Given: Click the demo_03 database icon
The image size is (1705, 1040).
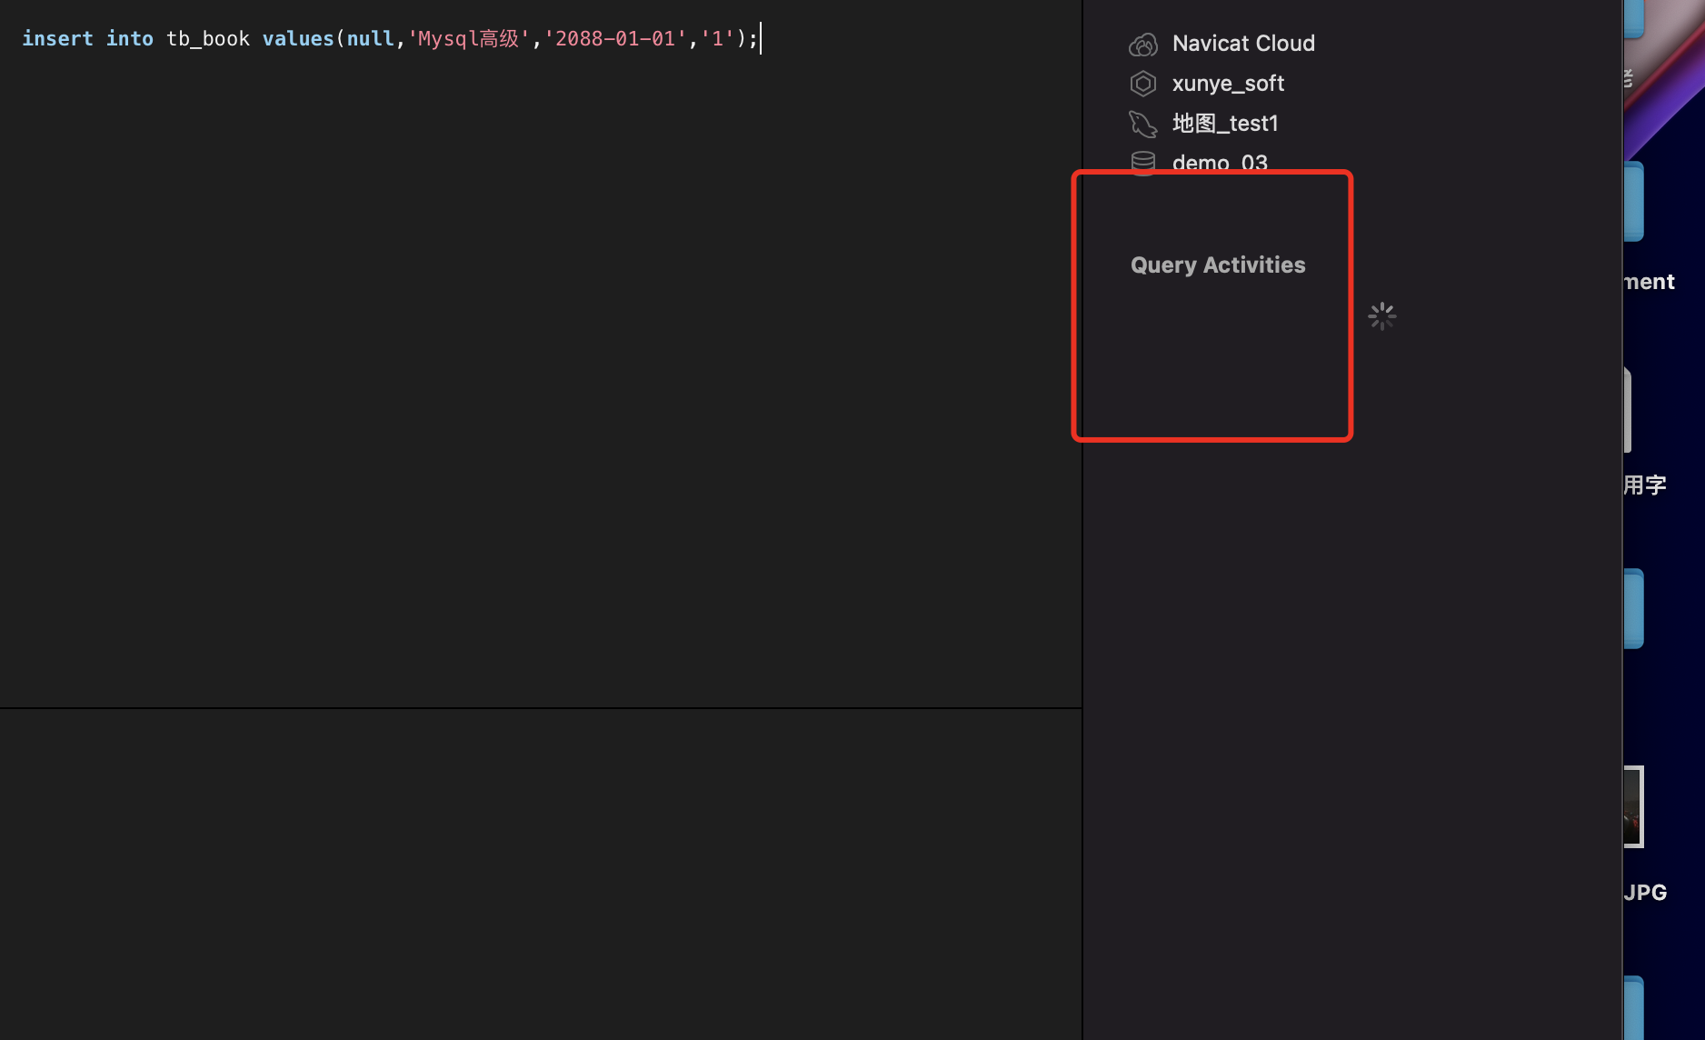Looking at the screenshot, I should 1142,162.
